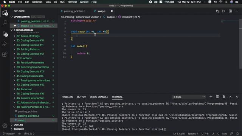Click the editor minimap
Viewport: 242px width, 136px height.
click(x=230, y=21)
